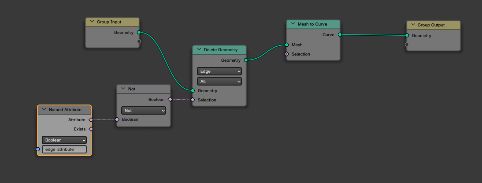Image resolution: width=482 pixels, height=183 pixels.
Task: Click the Mesh to Curve Curve output socket
Action: (340, 34)
